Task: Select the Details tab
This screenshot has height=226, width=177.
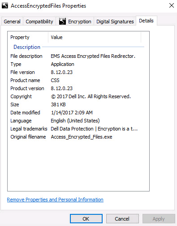Action: coord(146,21)
